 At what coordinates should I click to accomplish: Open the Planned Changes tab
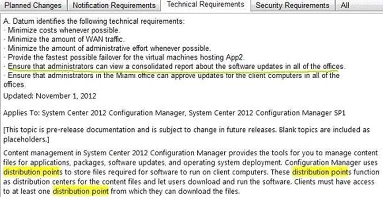[x=33, y=5]
